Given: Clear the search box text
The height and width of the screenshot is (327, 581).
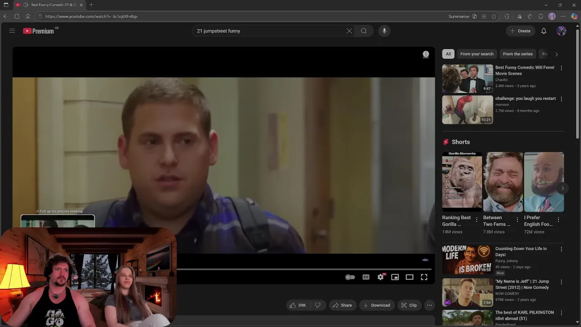Looking at the screenshot, I should [349, 31].
